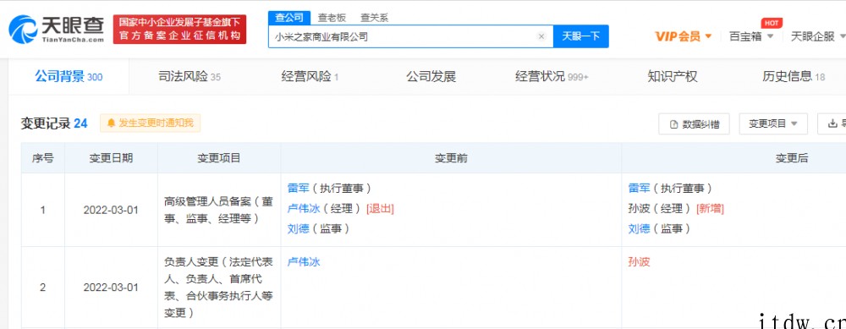The height and width of the screenshot is (329, 846).
Task: Click the [新增] tag
Action: (x=710, y=209)
